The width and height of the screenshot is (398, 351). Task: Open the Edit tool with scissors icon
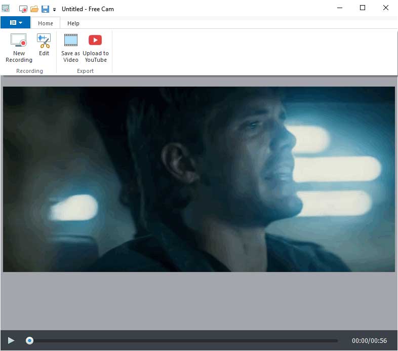(44, 45)
